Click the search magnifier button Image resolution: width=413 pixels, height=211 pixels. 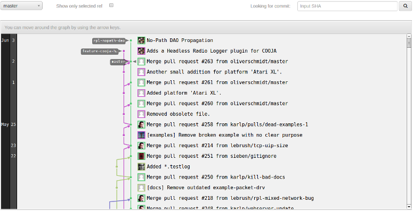(x=406, y=6)
